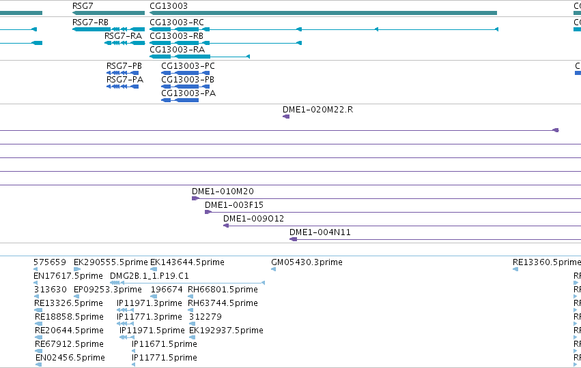Select the EK290555.5prime EST
This screenshot has width=581, height=368.
111,262
